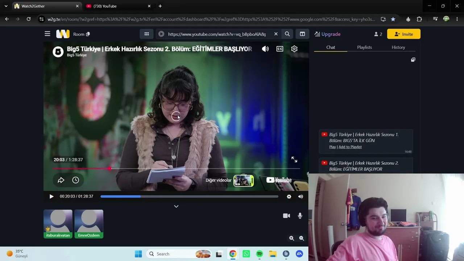This screenshot has height=261, width=464.
Task: Open the Windows Start menu
Action: click(x=138, y=254)
